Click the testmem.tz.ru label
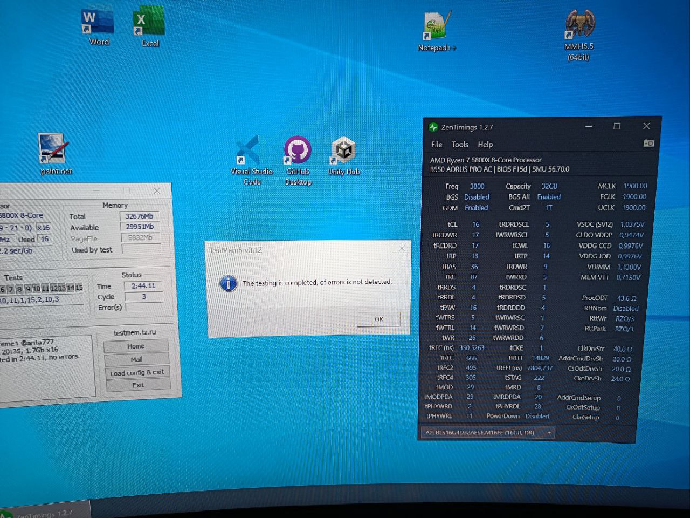690x518 pixels. [x=135, y=332]
